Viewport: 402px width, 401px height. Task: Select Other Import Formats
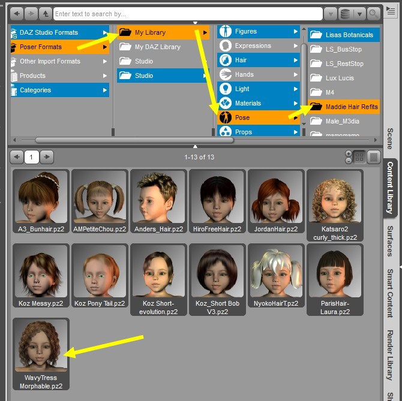coord(60,61)
